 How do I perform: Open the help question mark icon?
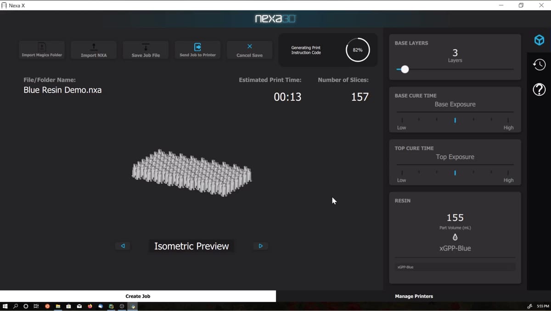point(539,89)
